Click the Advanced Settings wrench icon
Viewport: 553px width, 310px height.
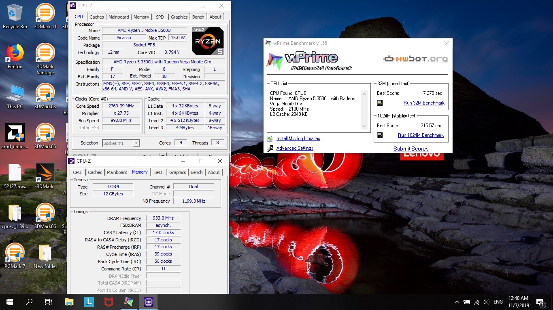[x=270, y=148]
